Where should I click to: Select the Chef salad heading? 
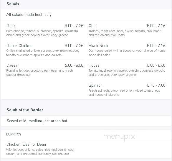tap(92, 26)
